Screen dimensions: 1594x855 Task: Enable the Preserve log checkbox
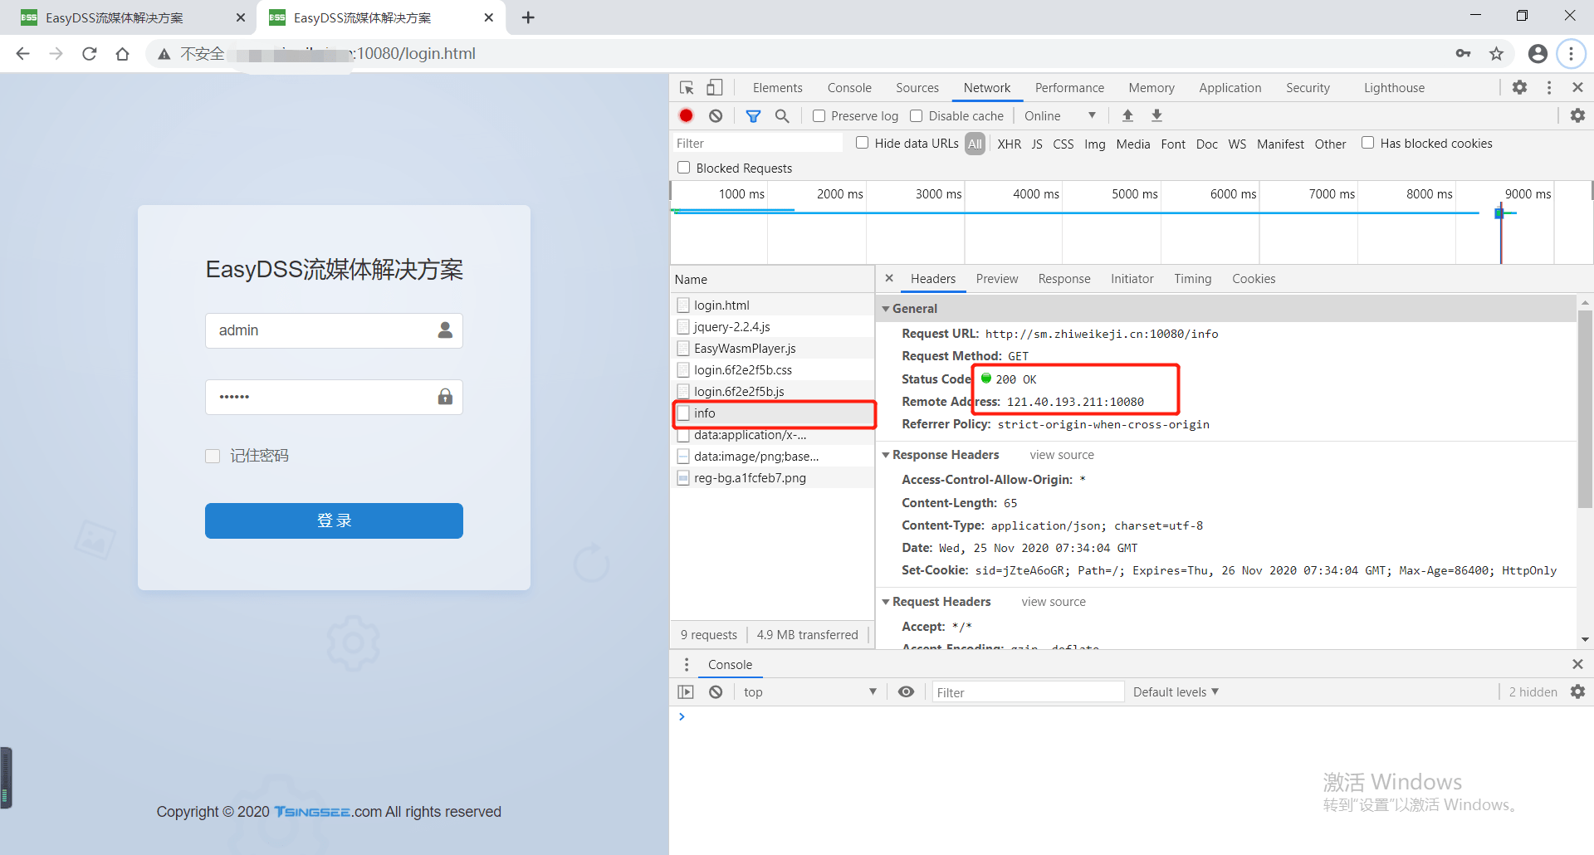click(x=819, y=116)
